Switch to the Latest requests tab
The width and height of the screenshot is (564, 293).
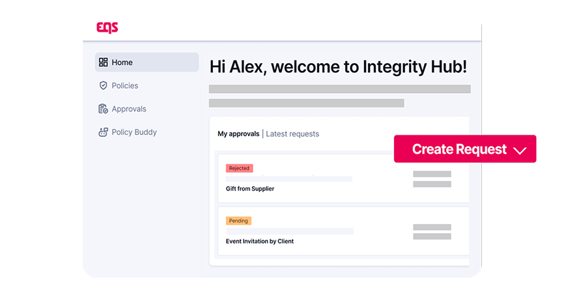[x=292, y=134]
